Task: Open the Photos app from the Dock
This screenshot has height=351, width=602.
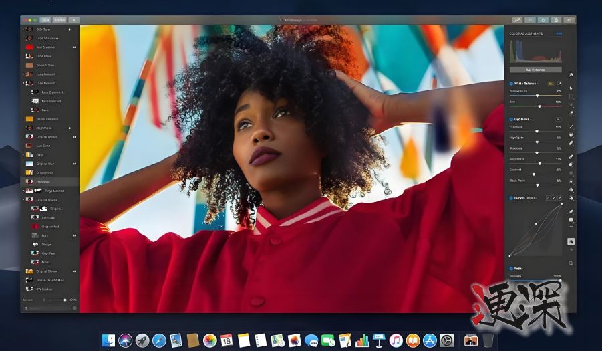Action: (x=210, y=340)
